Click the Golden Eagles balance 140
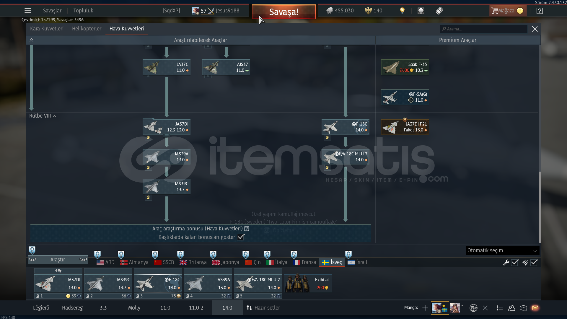Screen dimensions: 567x319 click(374, 11)
